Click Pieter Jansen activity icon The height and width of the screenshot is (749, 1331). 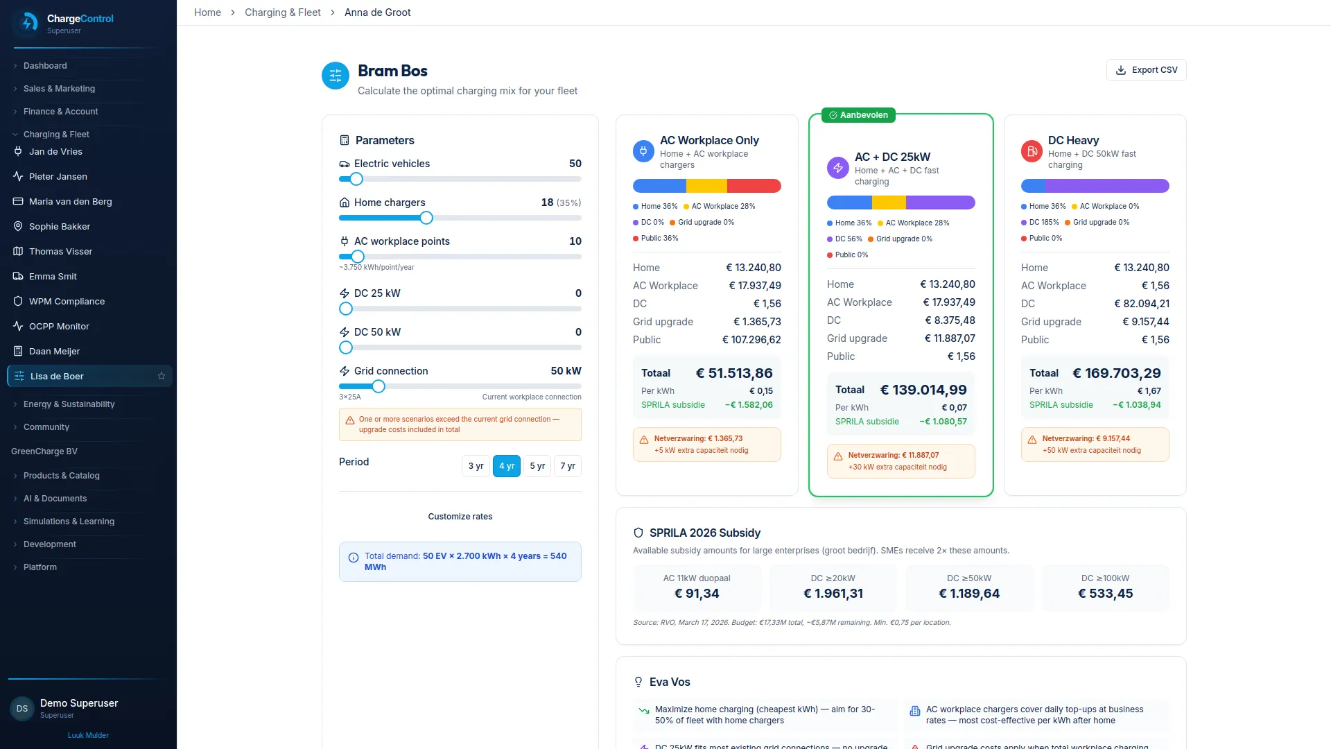coord(18,177)
